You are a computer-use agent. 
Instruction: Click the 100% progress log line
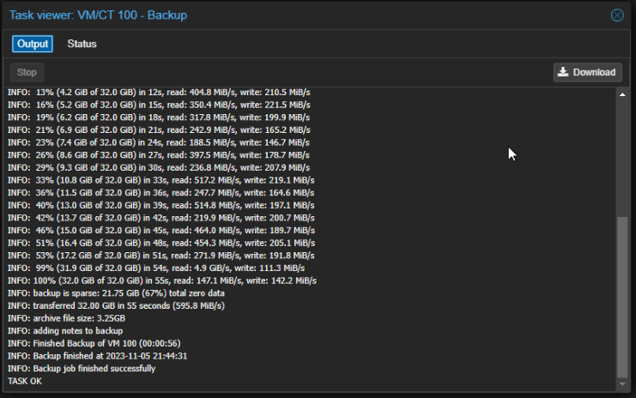[x=162, y=280]
